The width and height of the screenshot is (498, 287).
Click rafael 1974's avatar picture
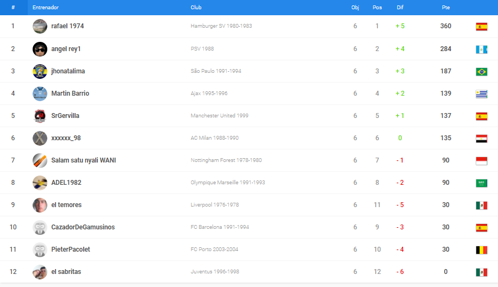pos(40,26)
